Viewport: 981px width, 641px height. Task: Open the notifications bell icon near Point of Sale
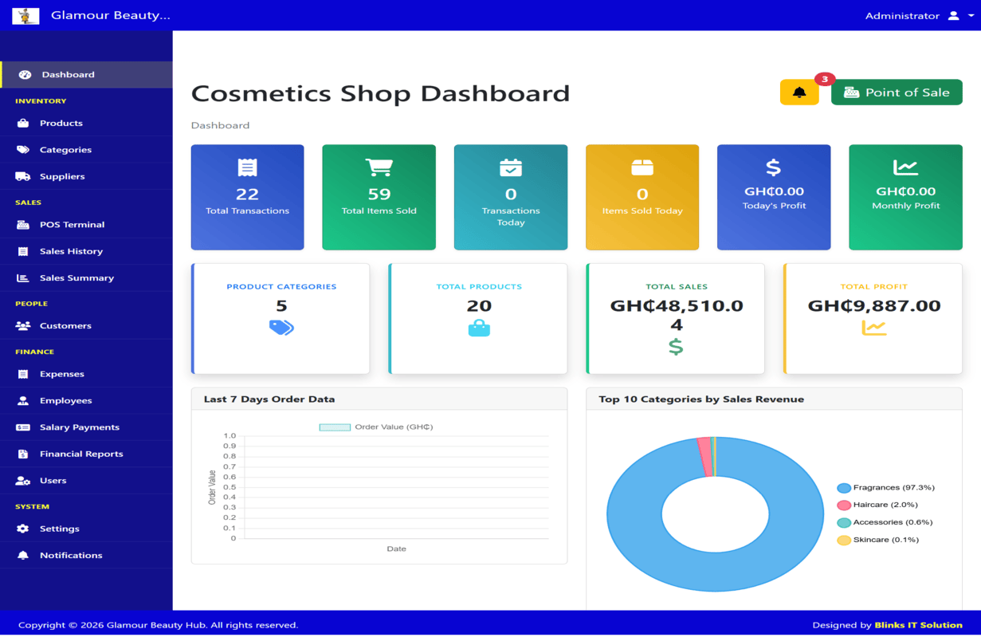click(799, 92)
